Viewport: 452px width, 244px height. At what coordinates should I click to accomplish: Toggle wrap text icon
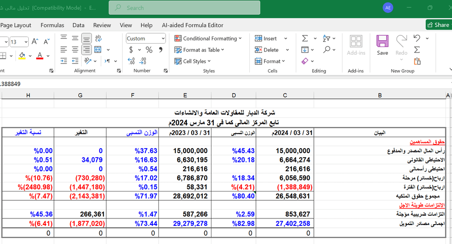tap(98, 38)
